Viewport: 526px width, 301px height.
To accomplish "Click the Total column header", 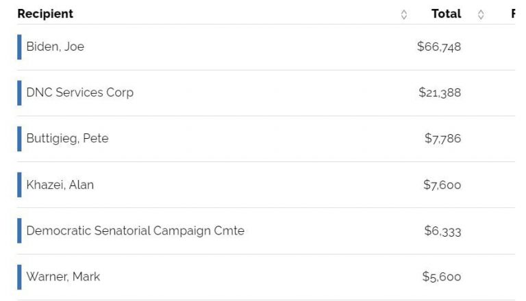I will coord(446,14).
